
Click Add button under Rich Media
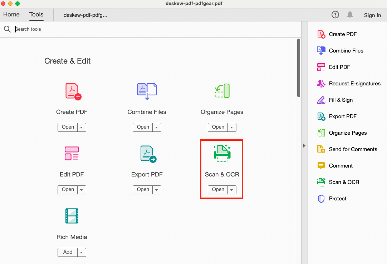point(68,252)
